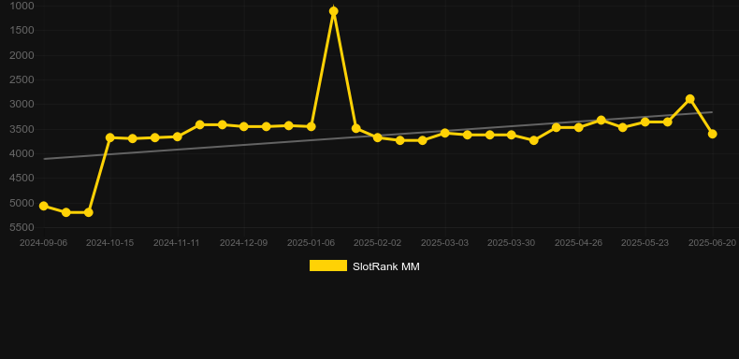Viewport: 739px width, 359px height.
Task: Select the data point above 2025-02-02
Action: (378, 137)
